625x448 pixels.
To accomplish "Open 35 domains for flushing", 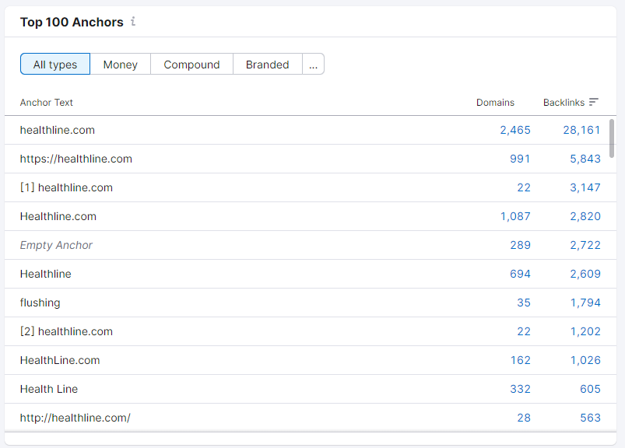I will pyautogui.click(x=524, y=303).
